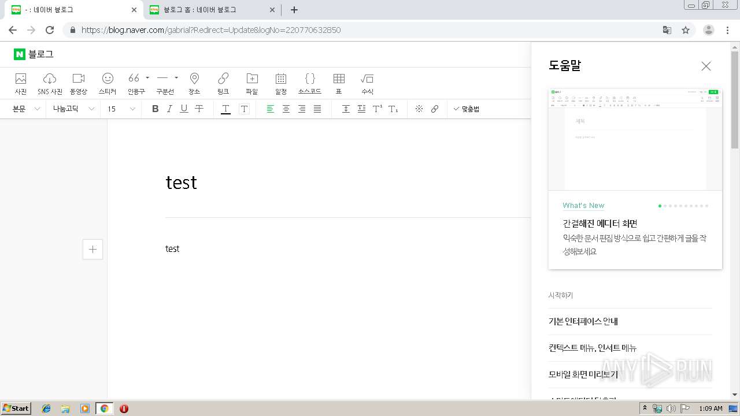This screenshot has width=740, height=416.
Task: Apply subscript formatting
Action: 393,109
